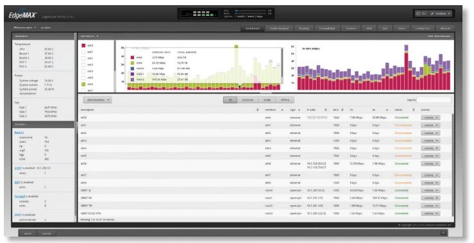Open Actions menu for UBNT TW row
474x243 pixels.
point(430,206)
